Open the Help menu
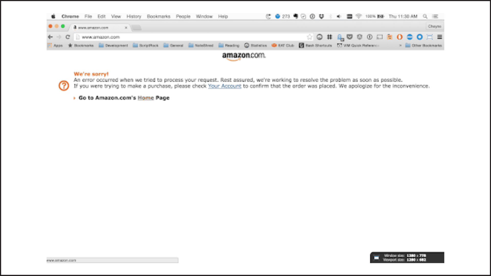The height and width of the screenshot is (276, 491). coord(223,16)
